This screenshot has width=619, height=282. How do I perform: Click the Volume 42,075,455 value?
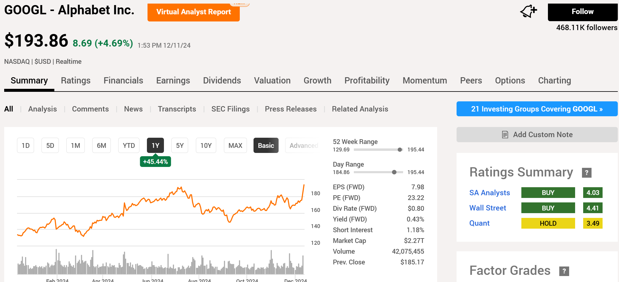408,252
